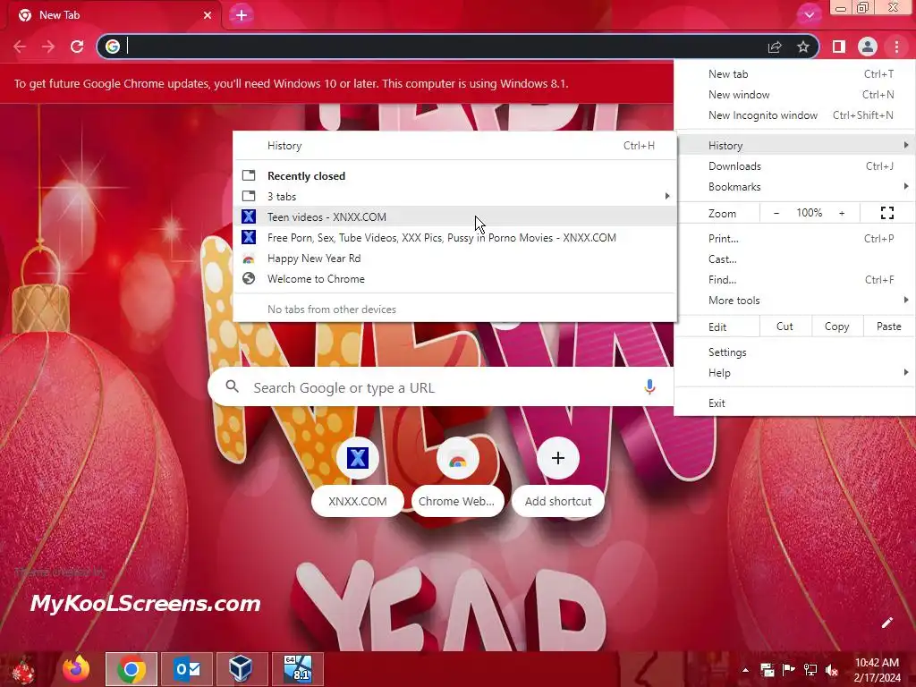Open the side panel icon
Screen dimensions: 916x687
(x=839, y=47)
